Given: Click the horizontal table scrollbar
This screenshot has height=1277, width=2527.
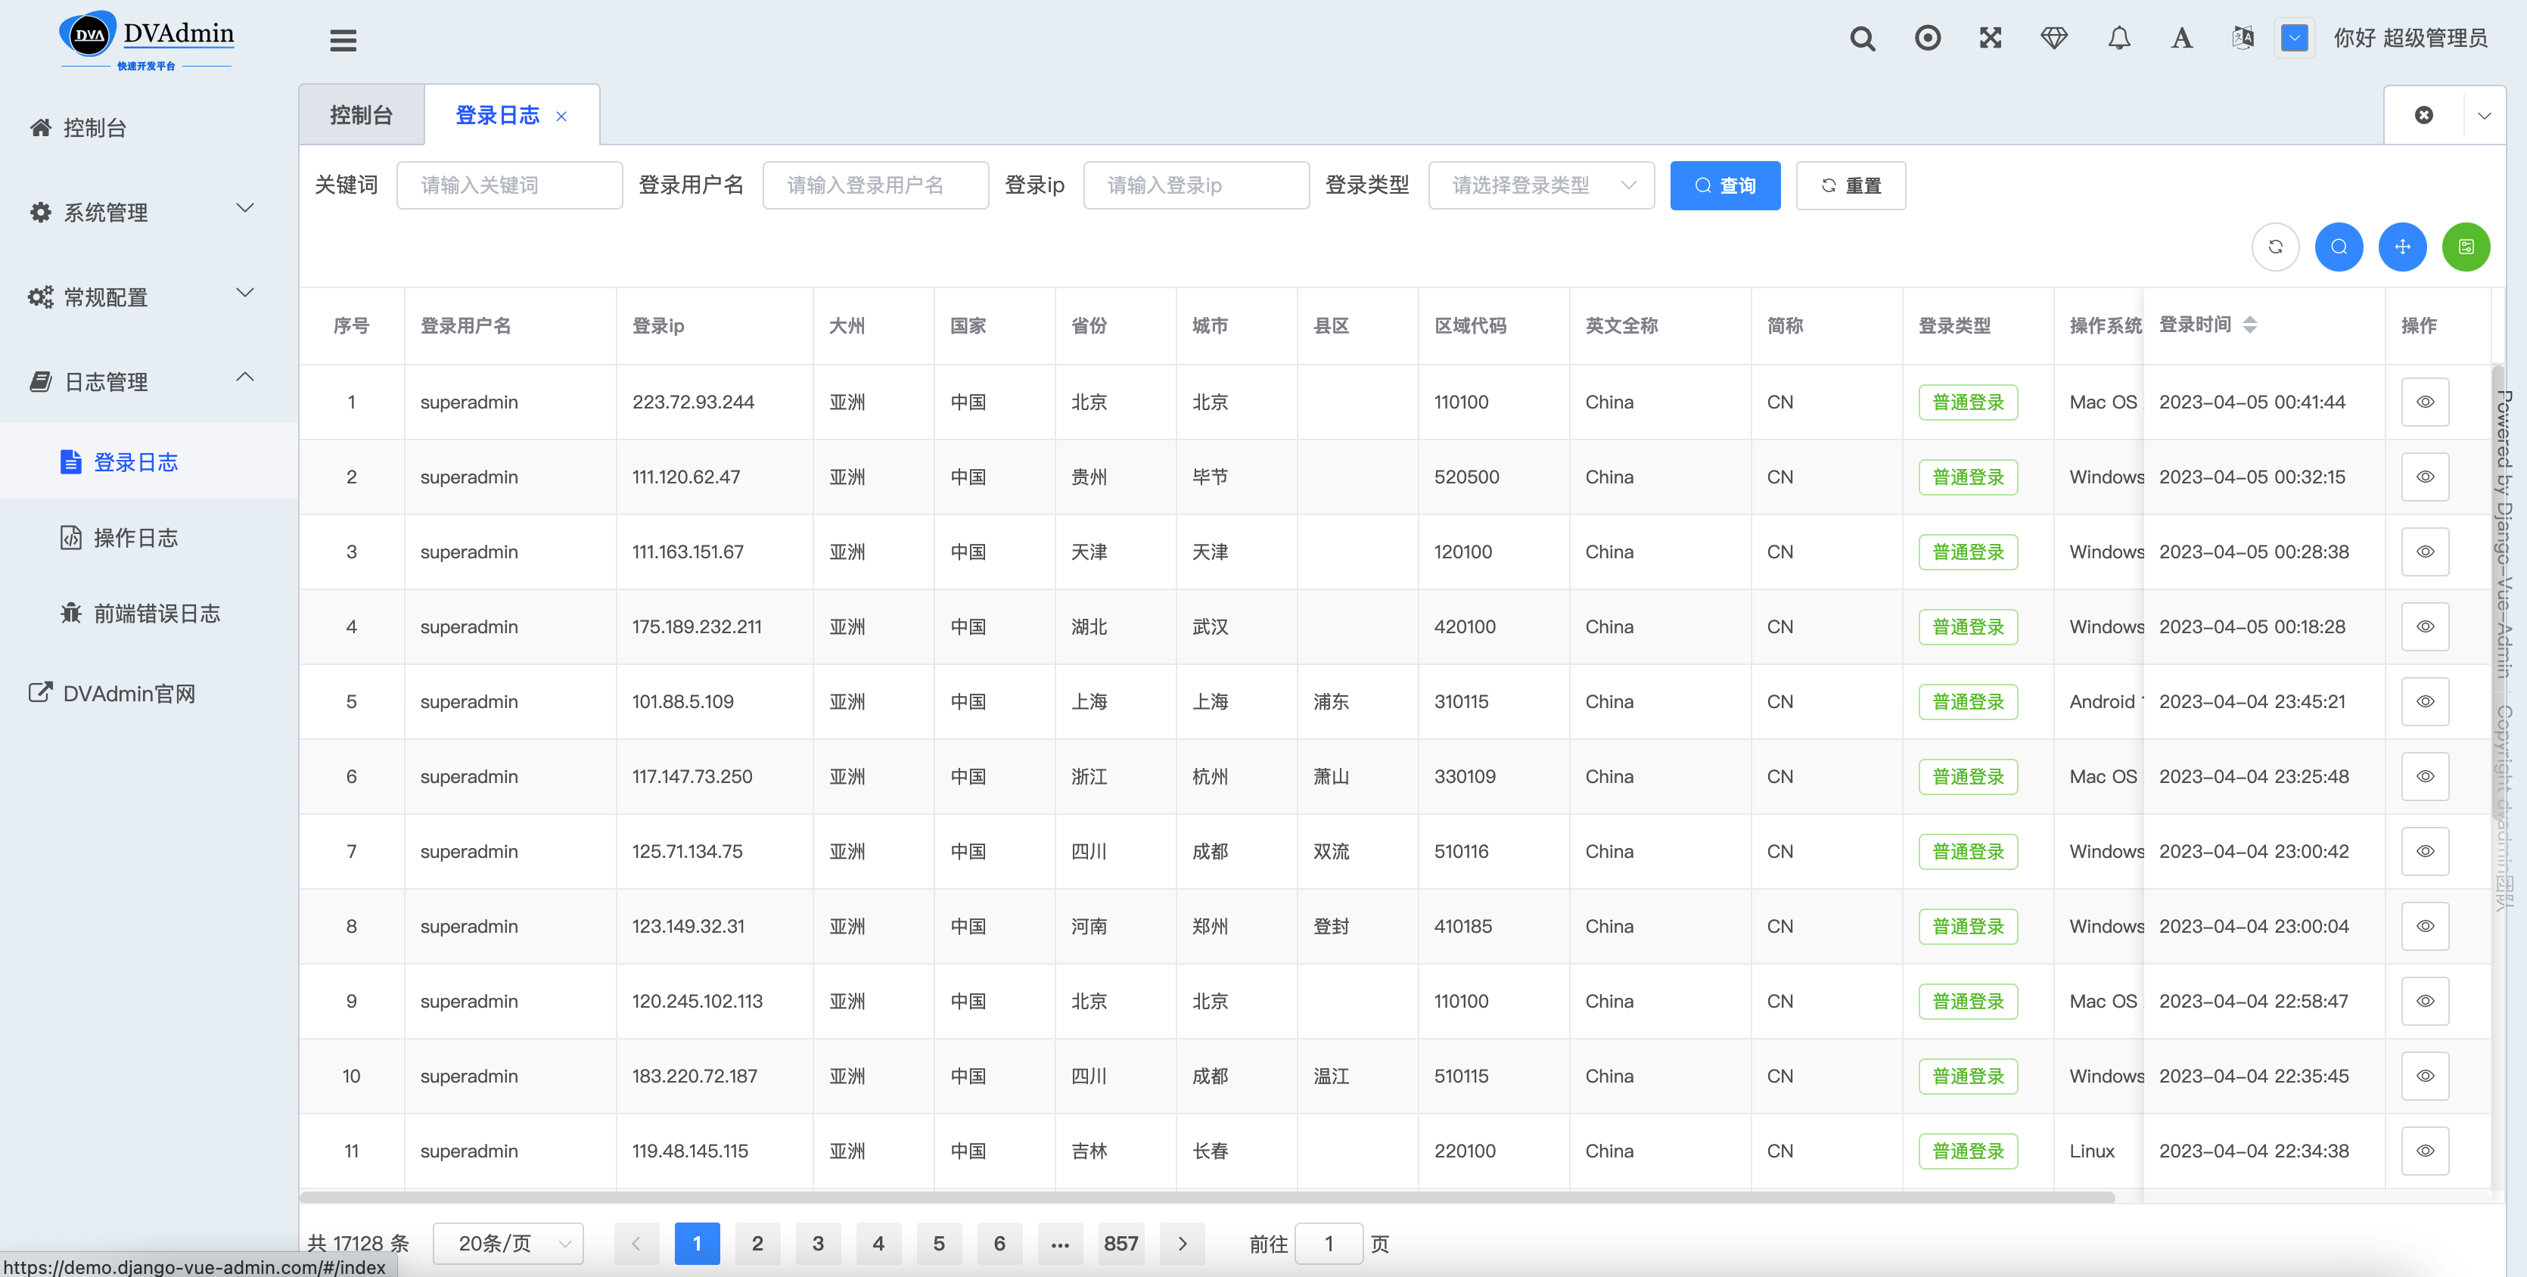Looking at the screenshot, I should pyautogui.click(x=1207, y=1197).
